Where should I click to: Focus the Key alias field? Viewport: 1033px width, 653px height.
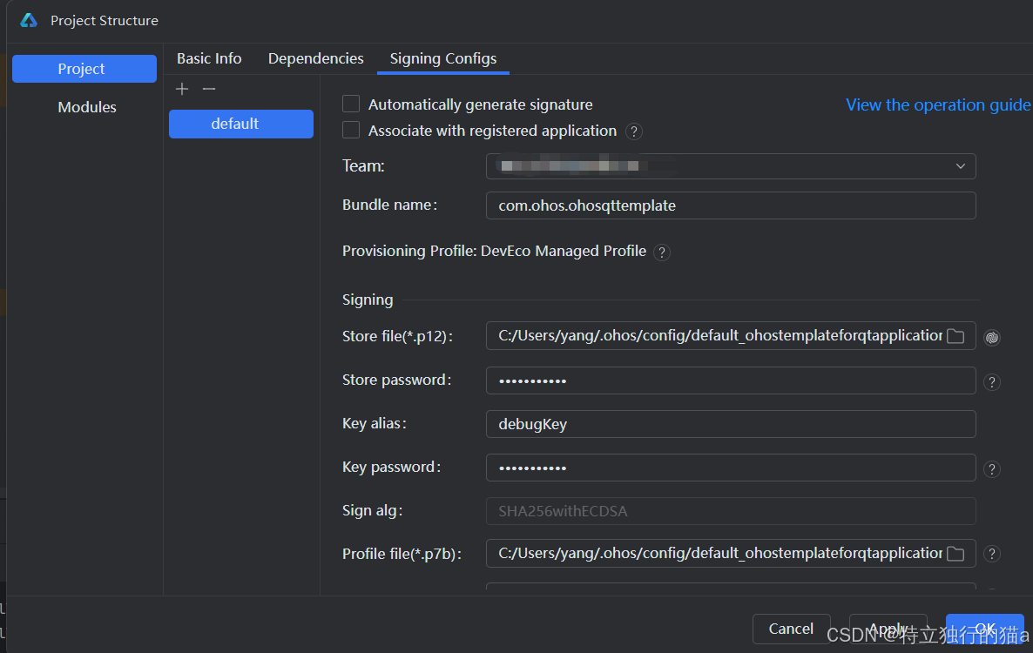pos(731,424)
